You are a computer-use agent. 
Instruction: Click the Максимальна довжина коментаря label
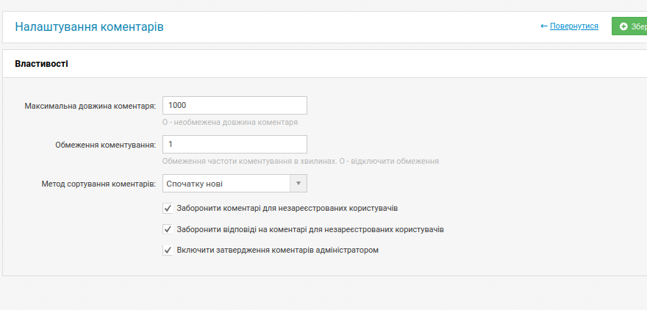[x=90, y=106]
